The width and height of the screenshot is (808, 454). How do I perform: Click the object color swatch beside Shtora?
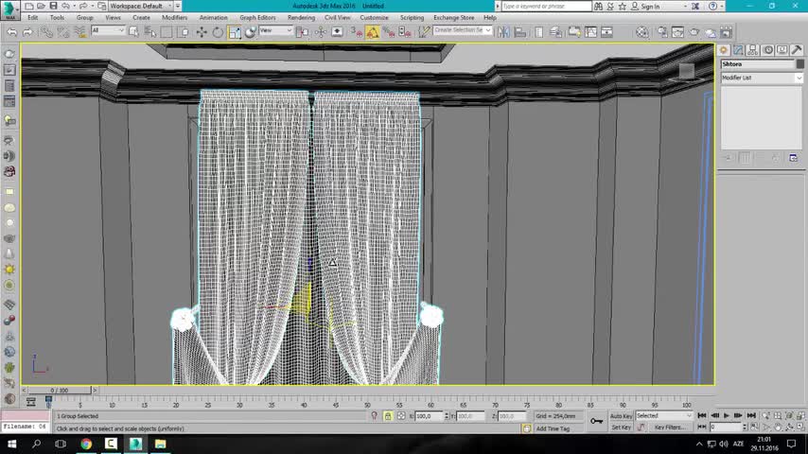pos(799,64)
